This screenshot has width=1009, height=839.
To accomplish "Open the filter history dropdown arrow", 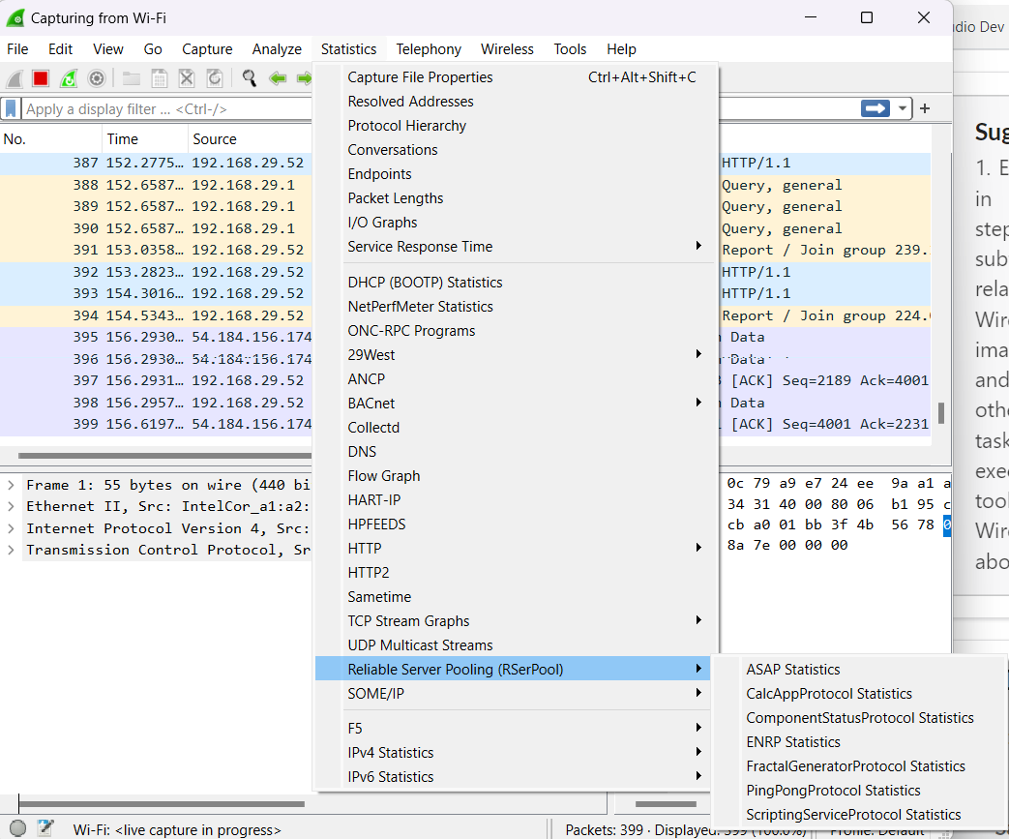I will coord(903,108).
